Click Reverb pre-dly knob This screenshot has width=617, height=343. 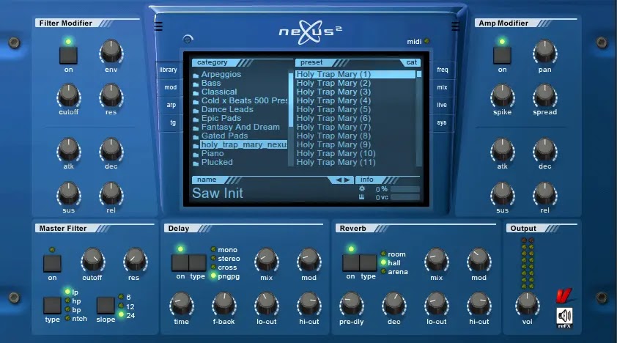tap(351, 304)
